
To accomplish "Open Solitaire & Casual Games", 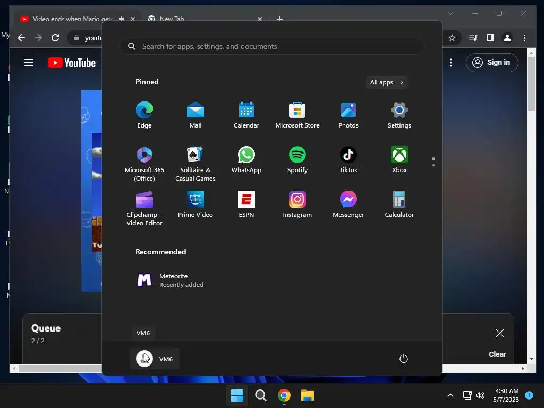I will 195,164.
